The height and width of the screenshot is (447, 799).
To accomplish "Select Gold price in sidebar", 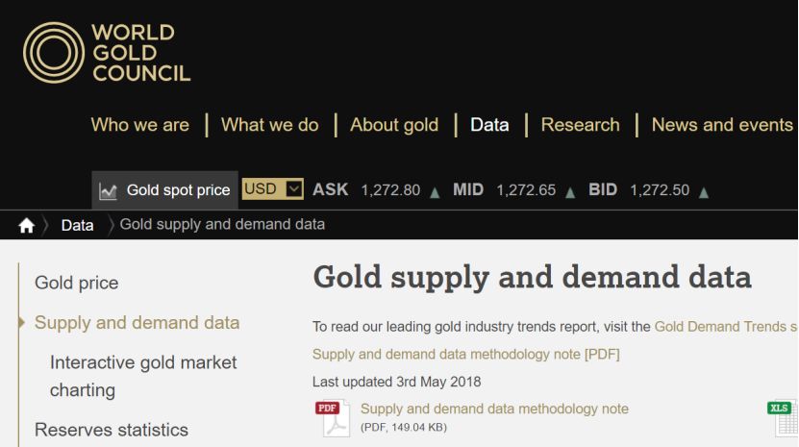I will pos(77,283).
